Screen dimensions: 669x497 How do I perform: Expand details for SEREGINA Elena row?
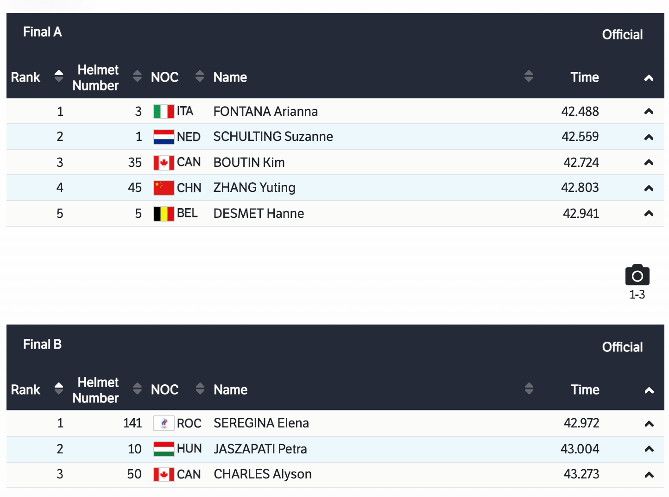649,423
